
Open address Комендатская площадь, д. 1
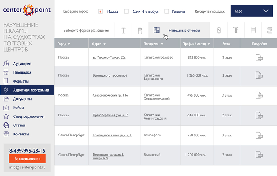point(112,135)
